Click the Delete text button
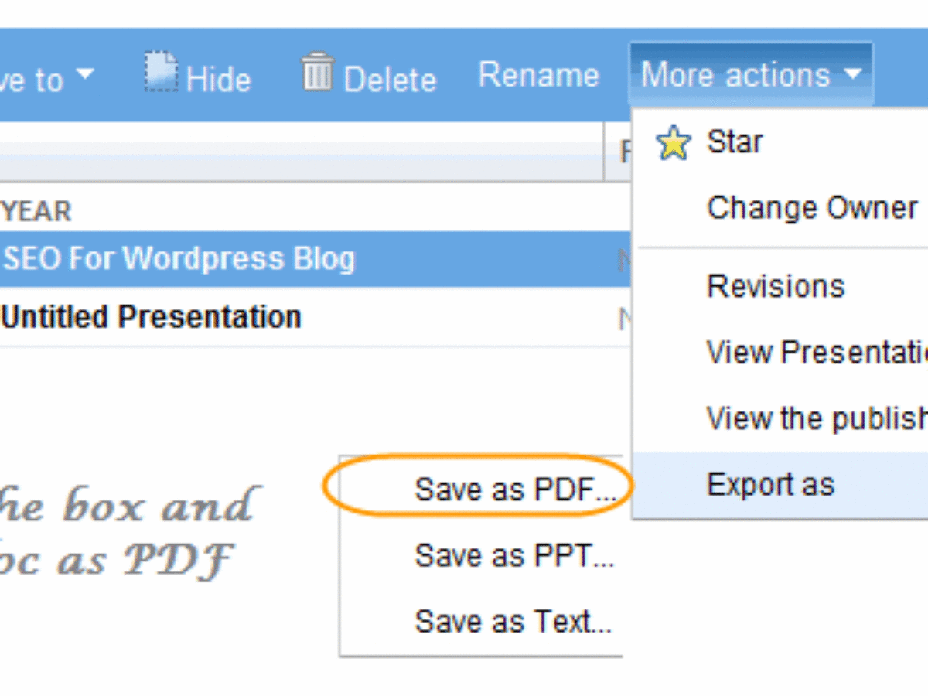 [391, 80]
